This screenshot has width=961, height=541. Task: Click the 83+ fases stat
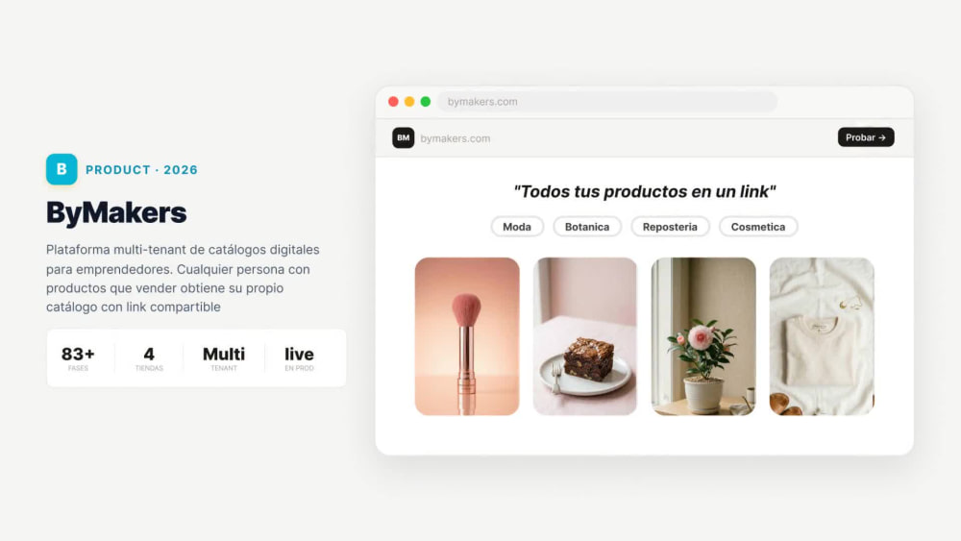tap(78, 358)
